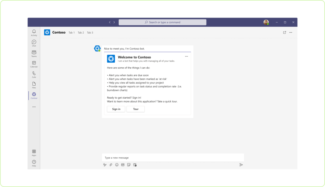Open Chat from the sidebar
325x187 pixels.
[34, 43]
